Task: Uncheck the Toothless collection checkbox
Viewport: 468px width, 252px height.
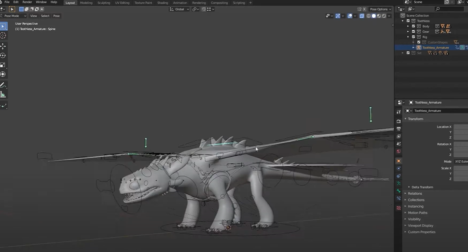Action: click(408, 21)
